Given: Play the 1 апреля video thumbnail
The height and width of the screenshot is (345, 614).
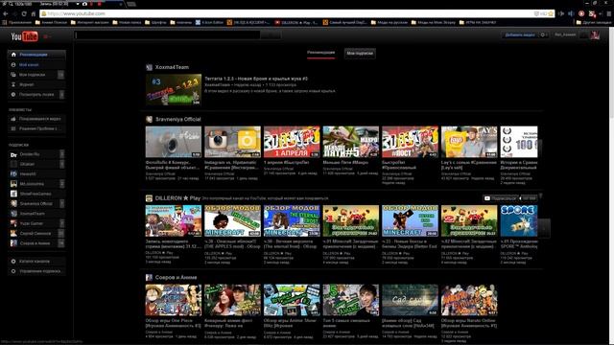Looking at the screenshot, I should click(x=292, y=142).
